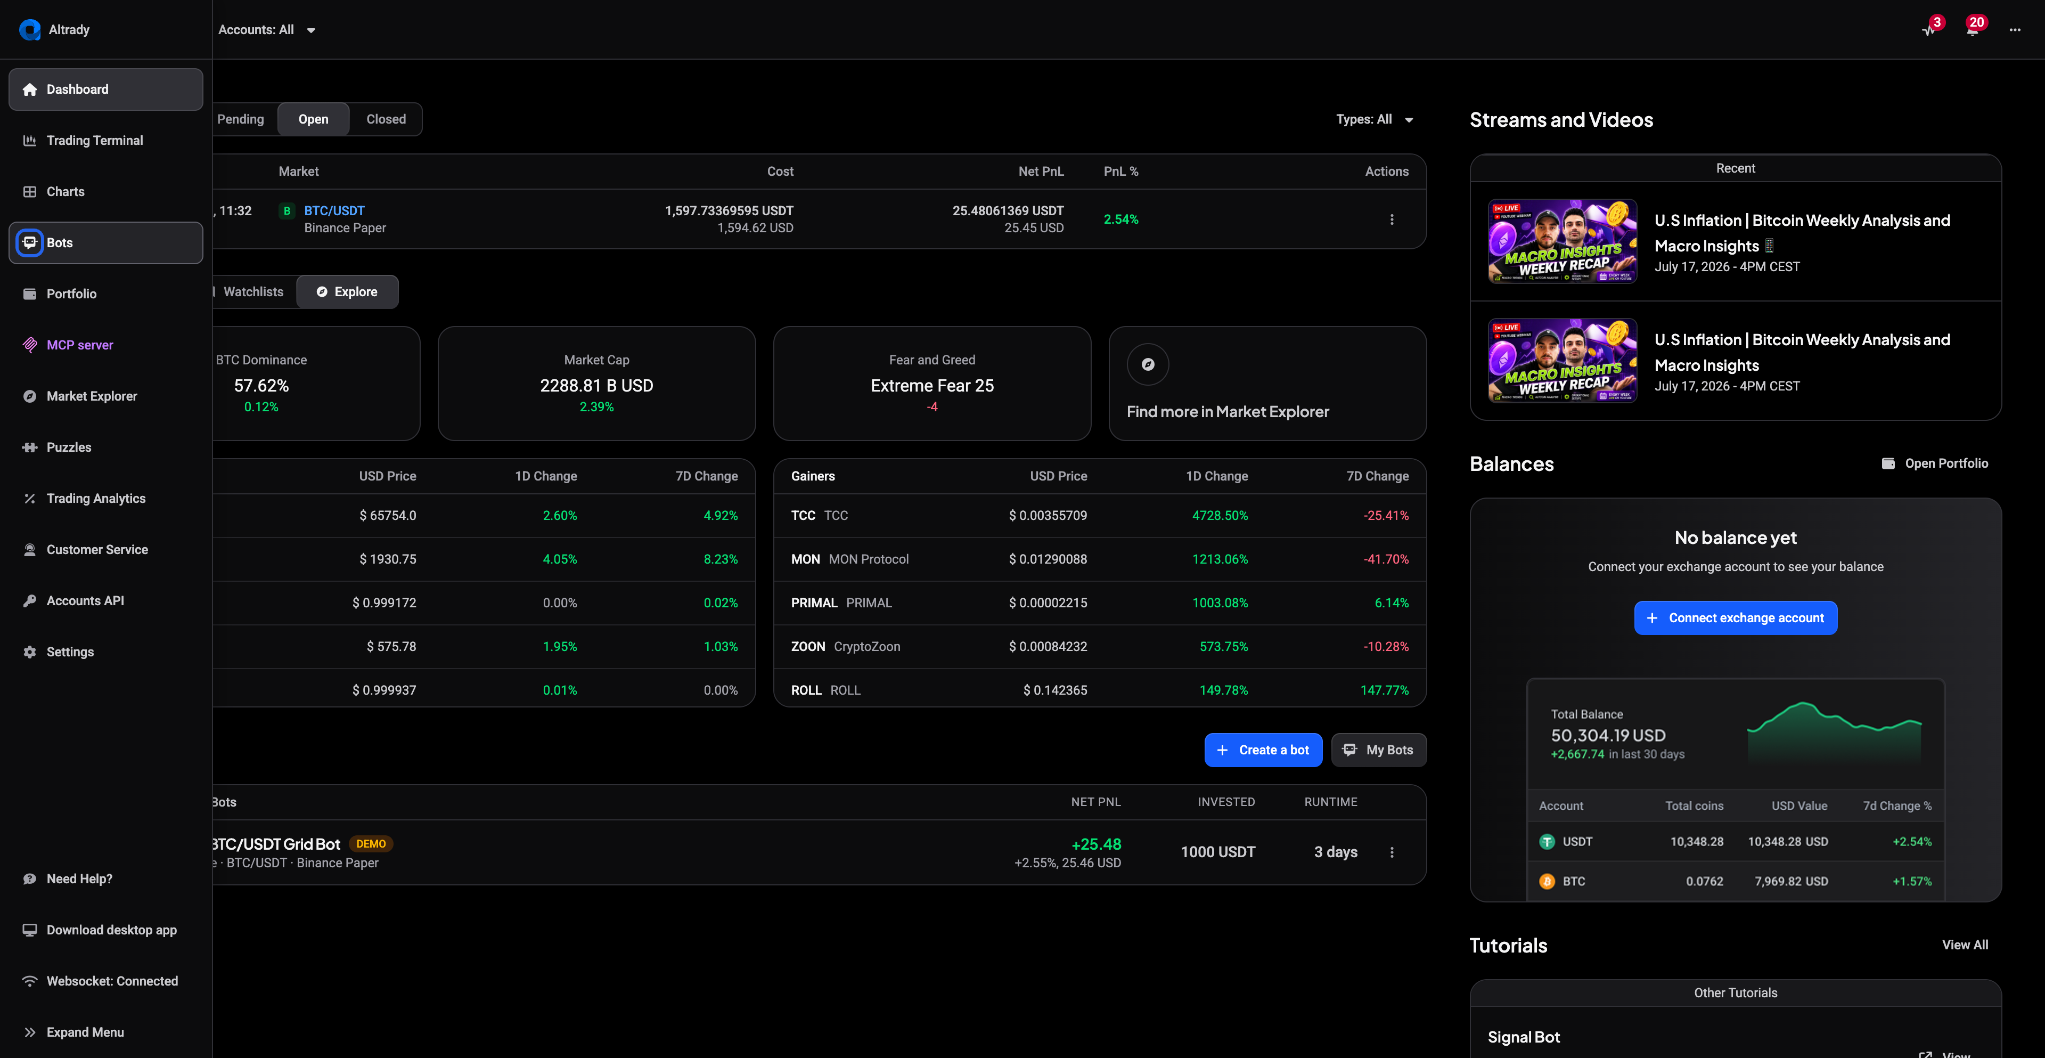Open the top-right three-dots menu
This screenshot has height=1058, width=2045.
(2015, 29)
